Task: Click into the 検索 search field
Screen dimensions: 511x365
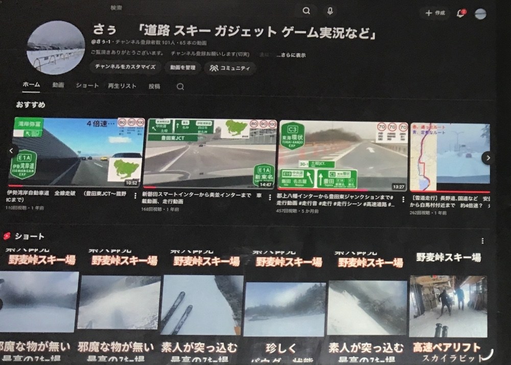Action: 202,9
